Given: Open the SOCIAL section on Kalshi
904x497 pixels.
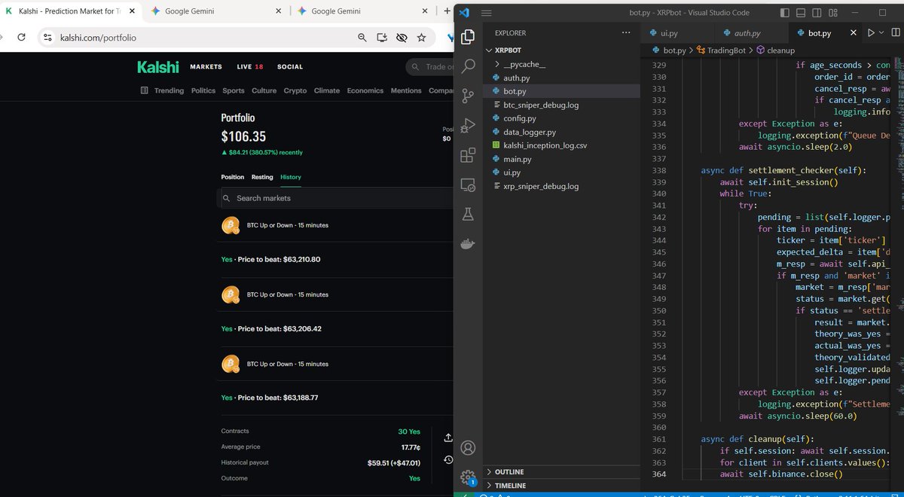Looking at the screenshot, I should pos(290,67).
